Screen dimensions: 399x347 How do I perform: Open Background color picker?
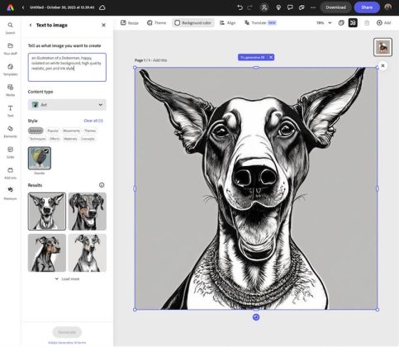click(x=193, y=23)
